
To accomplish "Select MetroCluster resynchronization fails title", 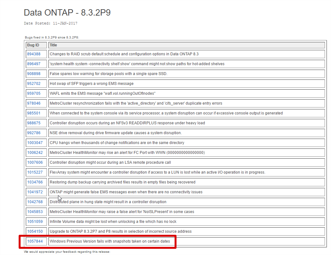I will point(136,103).
